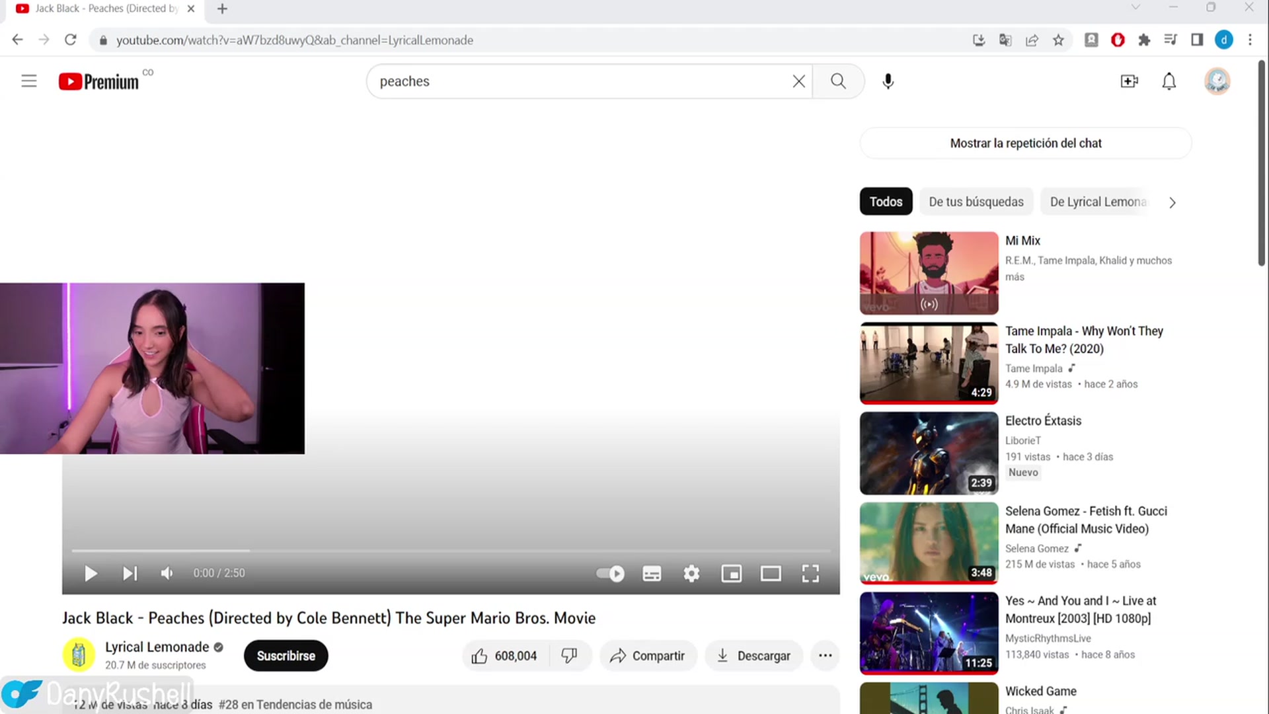Show chat replay with Mostrar la repetición del chat
The image size is (1269, 714).
pyautogui.click(x=1025, y=143)
